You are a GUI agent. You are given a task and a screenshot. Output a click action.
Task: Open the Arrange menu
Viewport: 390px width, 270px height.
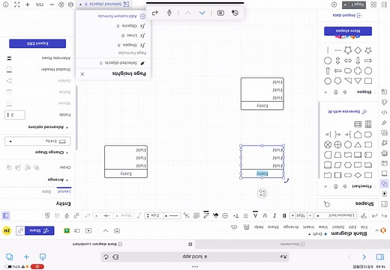pyautogui.click(x=291, y=227)
